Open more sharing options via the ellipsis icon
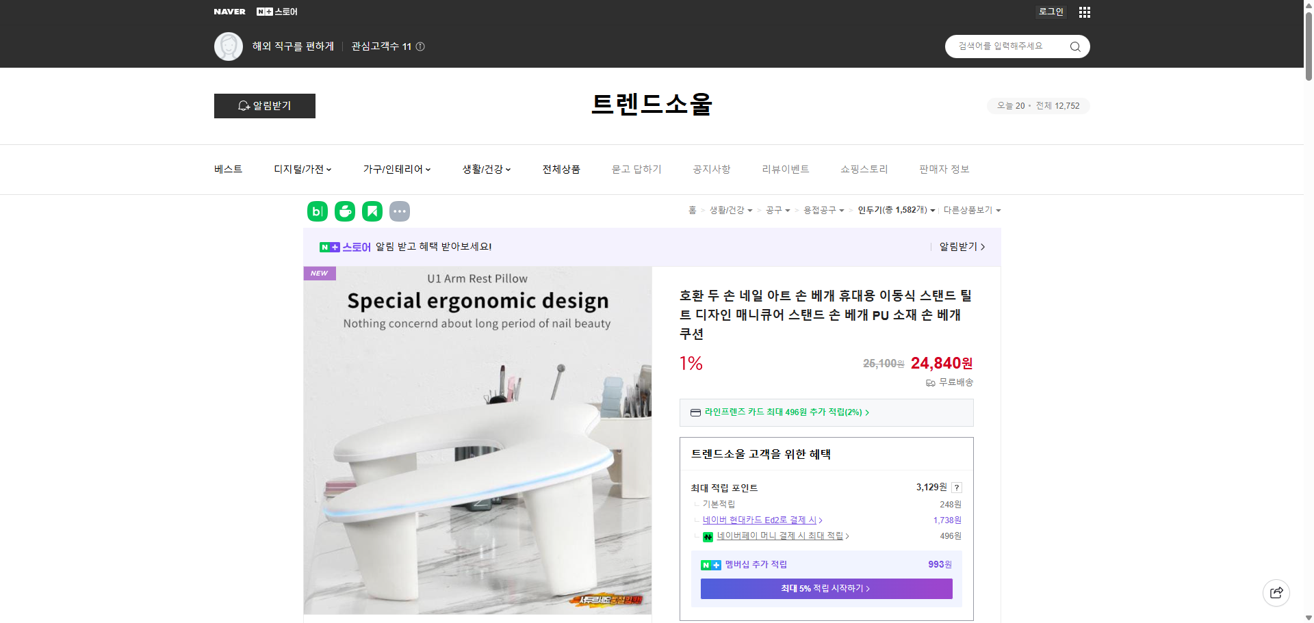This screenshot has width=1314, height=623. click(400, 211)
